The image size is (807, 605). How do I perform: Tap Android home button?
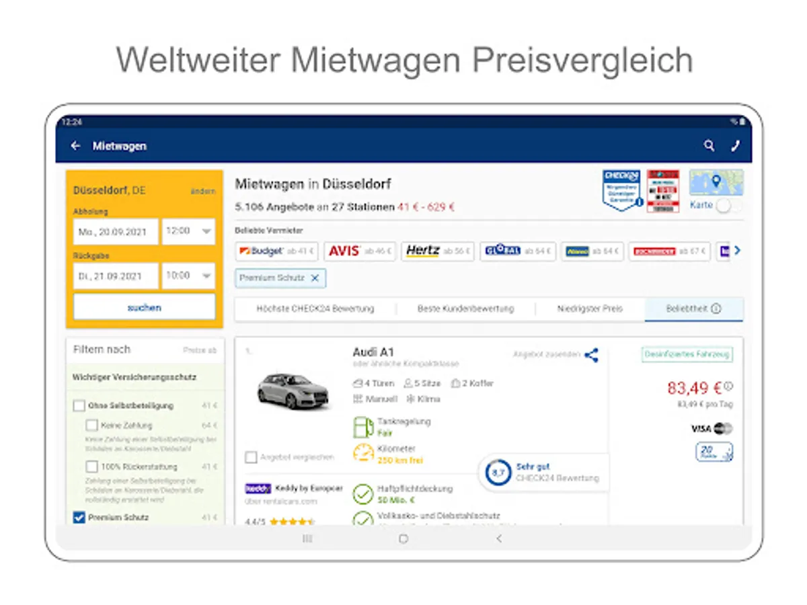(x=403, y=538)
